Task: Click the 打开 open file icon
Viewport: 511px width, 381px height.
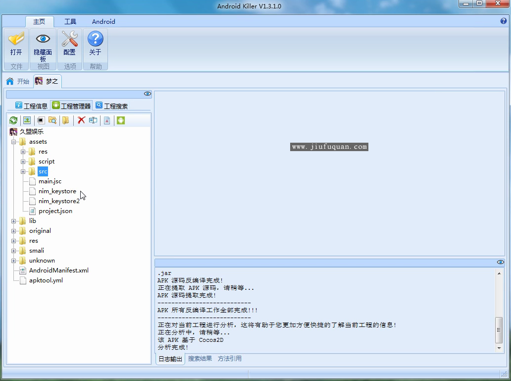Action: (x=16, y=39)
